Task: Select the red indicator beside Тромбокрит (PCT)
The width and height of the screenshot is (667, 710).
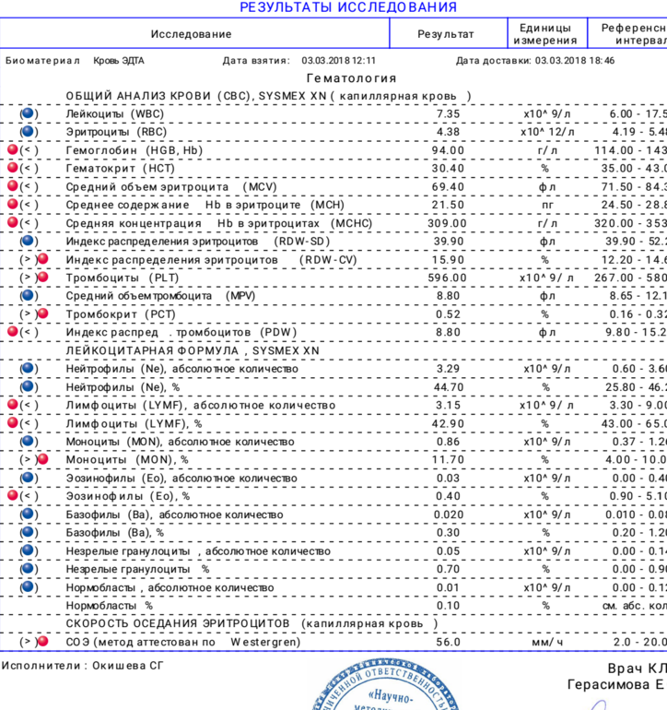Action: (x=42, y=314)
